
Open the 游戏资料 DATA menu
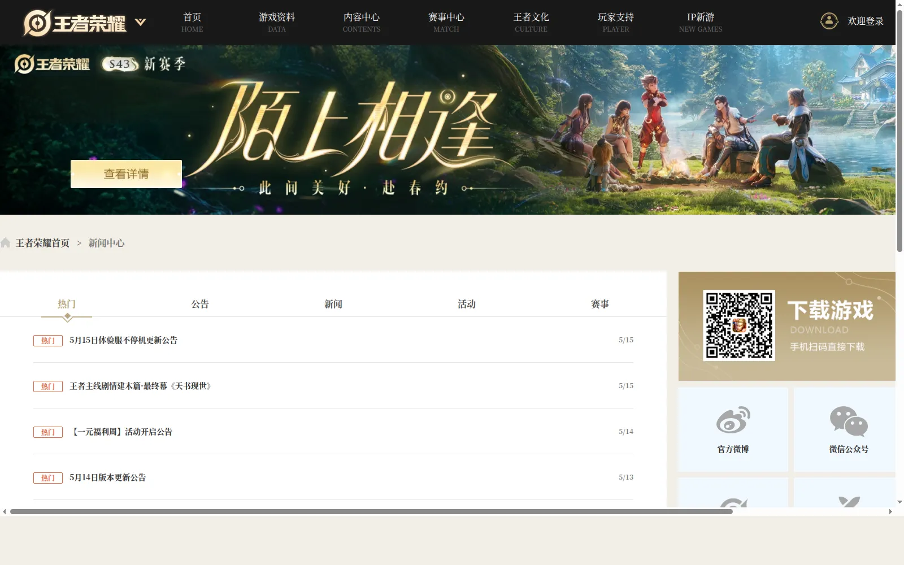click(x=277, y=23)
